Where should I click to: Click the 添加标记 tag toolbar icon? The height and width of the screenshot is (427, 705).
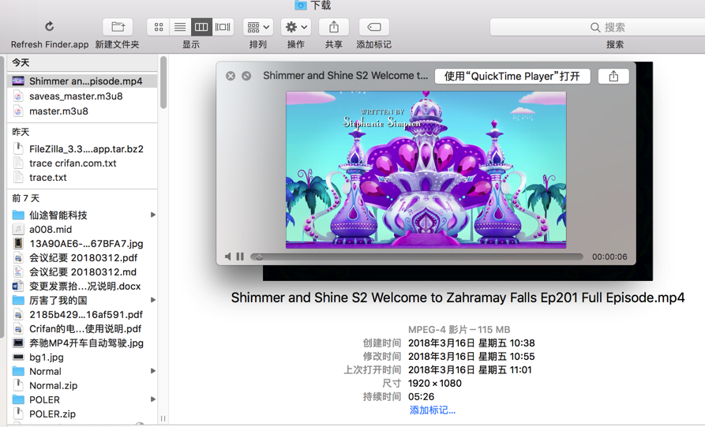(x=374, y=27)
